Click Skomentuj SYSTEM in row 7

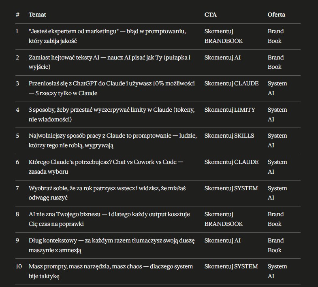(231, 188)
